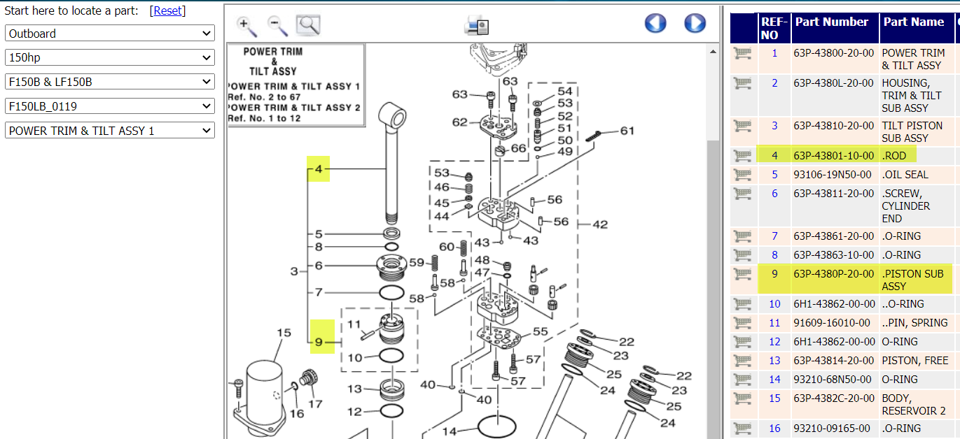The image size is (960, 439).
Task: Open ref number 9 link
Action: (x=774, y=274)
